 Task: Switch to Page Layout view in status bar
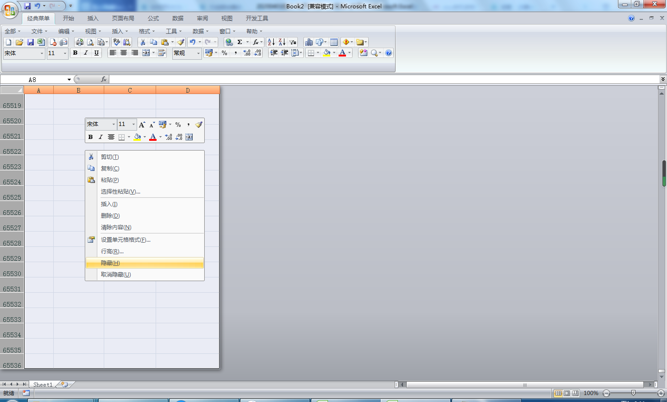click(566, 393)
